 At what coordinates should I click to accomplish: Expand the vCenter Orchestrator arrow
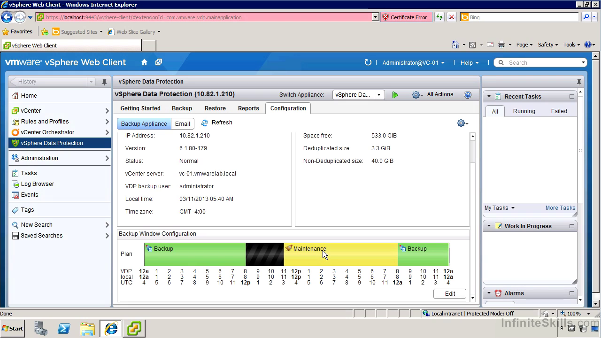coord(107,132)
